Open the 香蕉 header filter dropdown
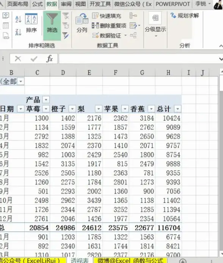 (151, 109)
